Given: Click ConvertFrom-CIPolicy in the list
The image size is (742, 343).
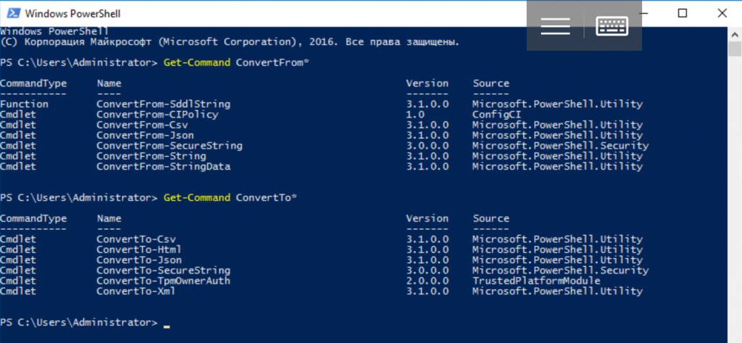Looking at the screenshot, I should 157,114.
